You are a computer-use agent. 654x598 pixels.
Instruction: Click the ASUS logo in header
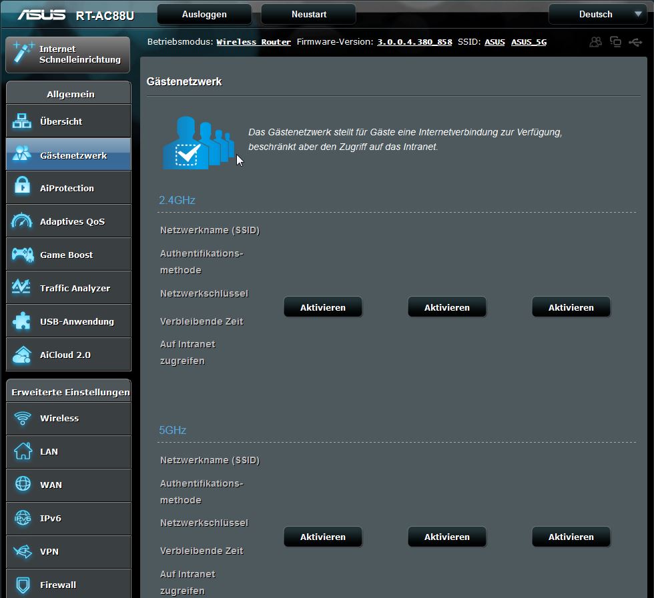tap(41, 15)
